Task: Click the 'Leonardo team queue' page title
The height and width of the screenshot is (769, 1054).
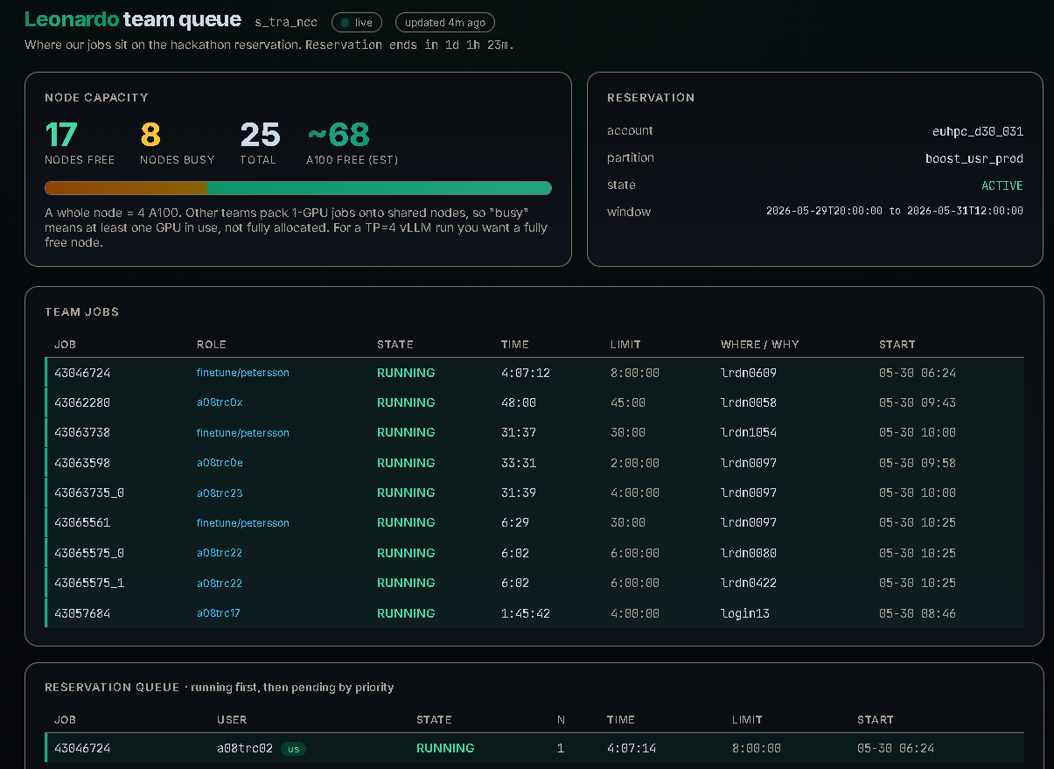Action: (x=133, y=19)
